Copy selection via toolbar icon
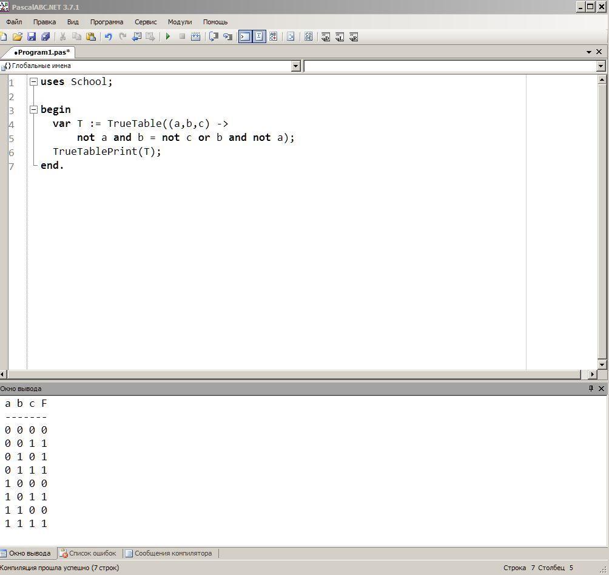 (76, 37)
